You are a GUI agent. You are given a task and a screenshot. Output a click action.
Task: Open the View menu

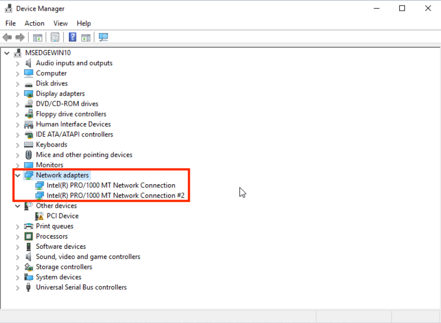pyautogui.click(x=60, y=23)
